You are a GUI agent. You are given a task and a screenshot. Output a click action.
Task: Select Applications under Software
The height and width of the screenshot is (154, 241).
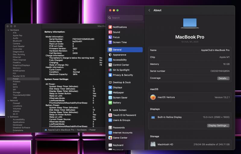(19, 122)
